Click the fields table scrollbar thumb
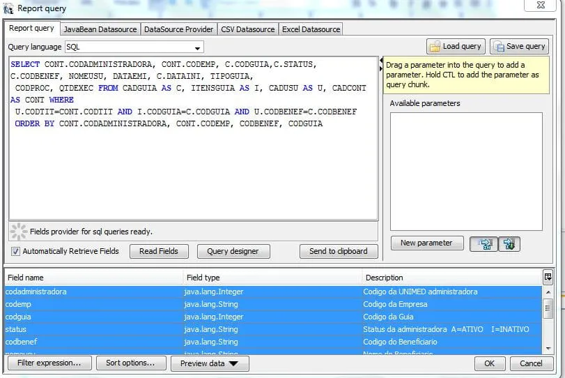The width and height of the screenshot is (565, 378). pyautogui.click(x=548, y=308)
